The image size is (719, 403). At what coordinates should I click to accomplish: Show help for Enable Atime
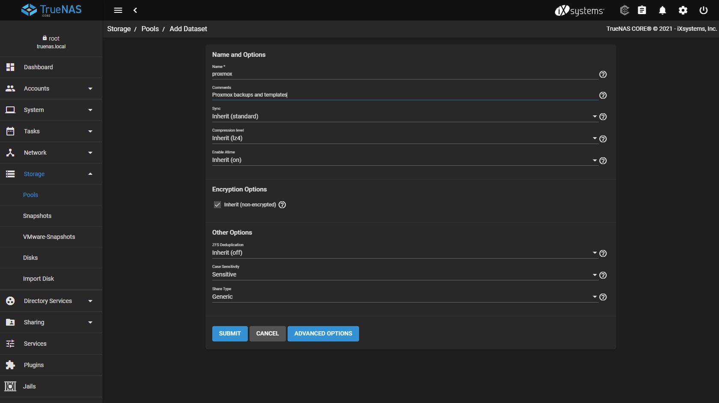[x=603, y=161]
